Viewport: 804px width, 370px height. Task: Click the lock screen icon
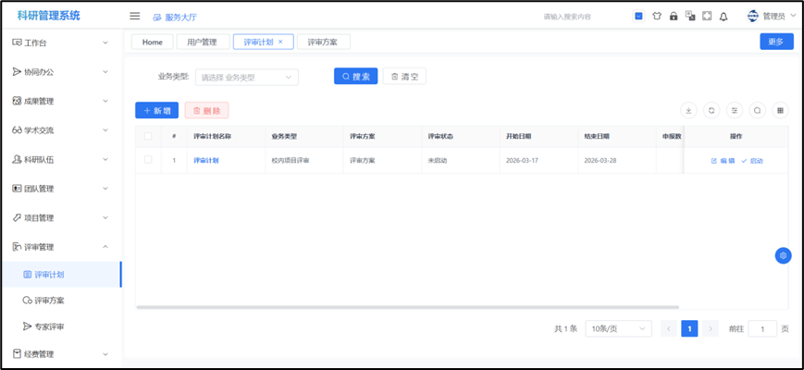click(673, 16)
